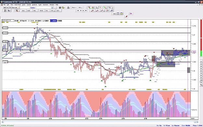Toggle the MACD indicator button
Viewport: 203px width, 127px height.
pyautogui.click(x=41, y=11)
